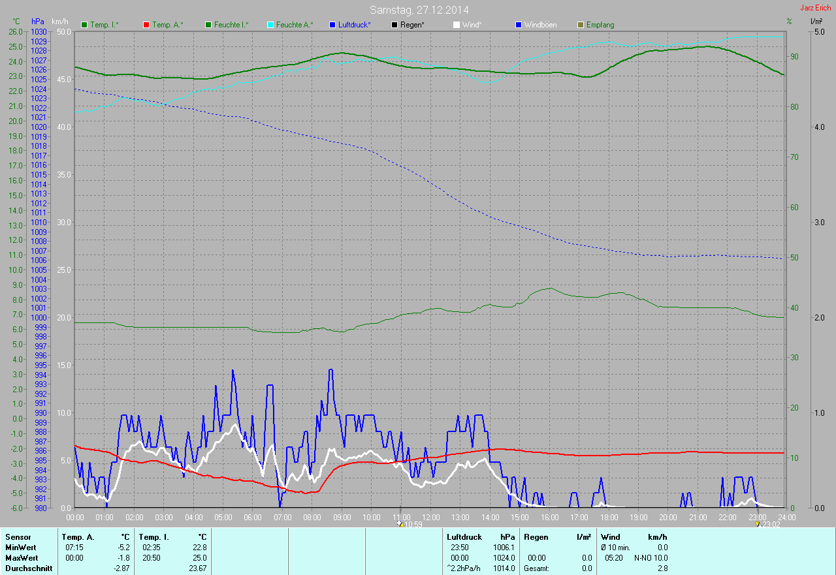Toggle the blue Windböen legend marker
The image size is (836, 575).
[519, 25]
